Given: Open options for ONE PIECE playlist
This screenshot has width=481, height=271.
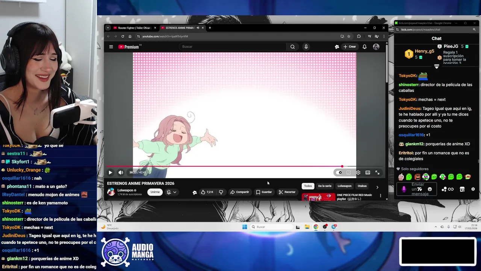Looking at the screenshot, I should 380,196.
